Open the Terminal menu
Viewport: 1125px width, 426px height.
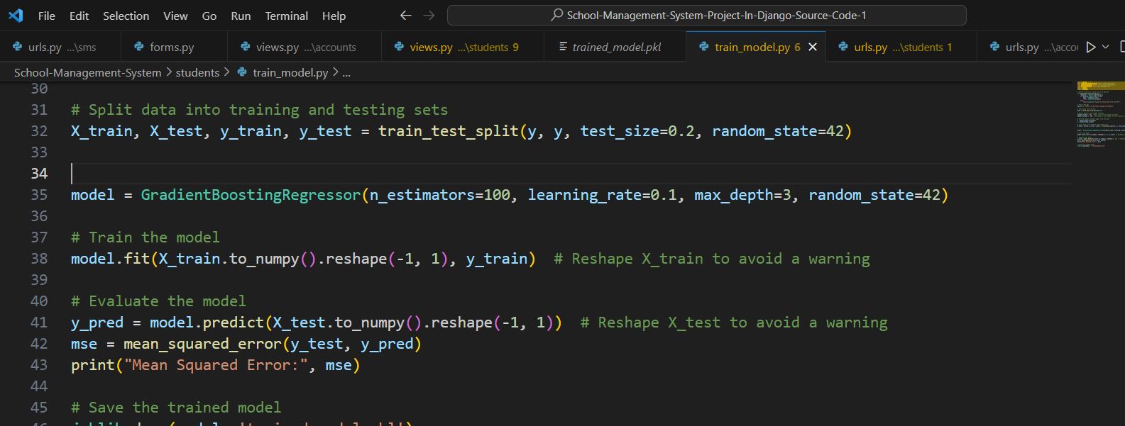(286, 16)
